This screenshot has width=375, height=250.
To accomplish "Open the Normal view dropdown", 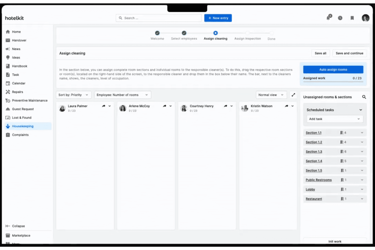I will coord(271,95).
